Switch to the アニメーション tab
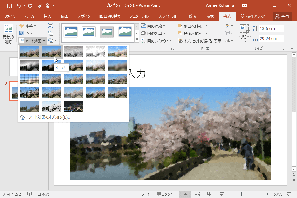This screenshot has height=198, width=297. [x=139, y=16]
